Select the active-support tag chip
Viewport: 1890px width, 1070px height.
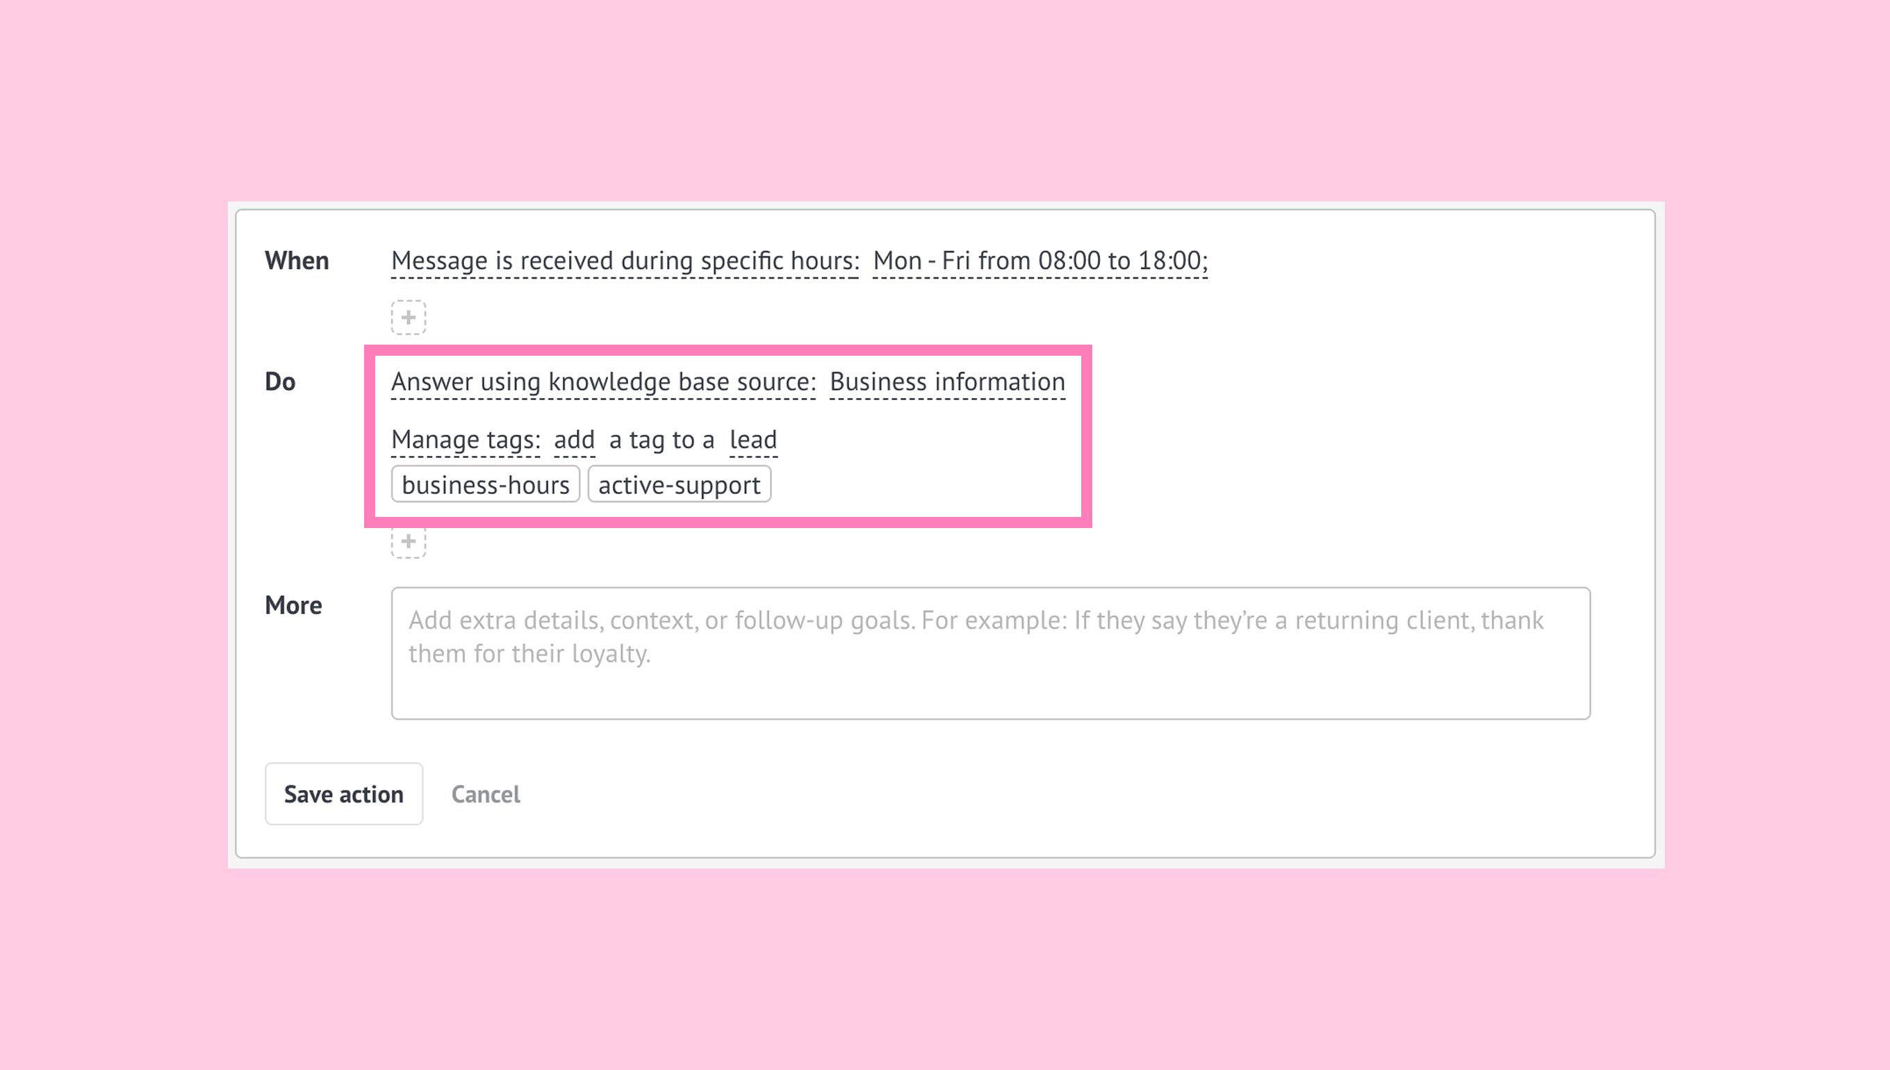678,485
